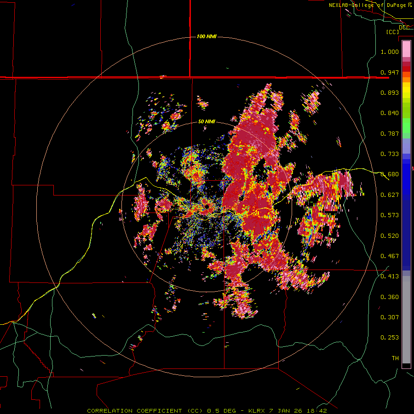Select the 0.413 scale label
This screenshot has width=414, height=414.
390,276
